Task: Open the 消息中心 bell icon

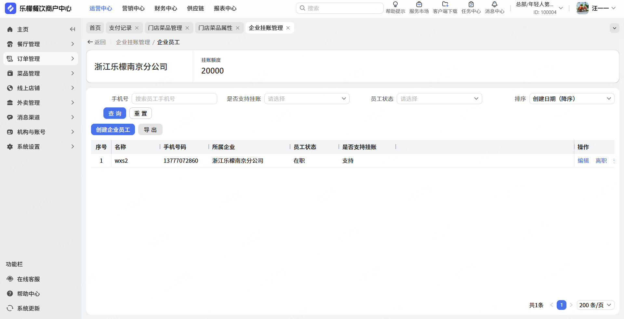Action: click(x=495, y=5)
